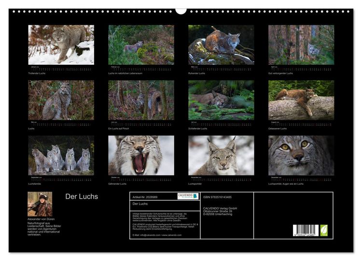
Task: Select the 'Gelassener Luchs' caption
Action: (x=277, y=129)
